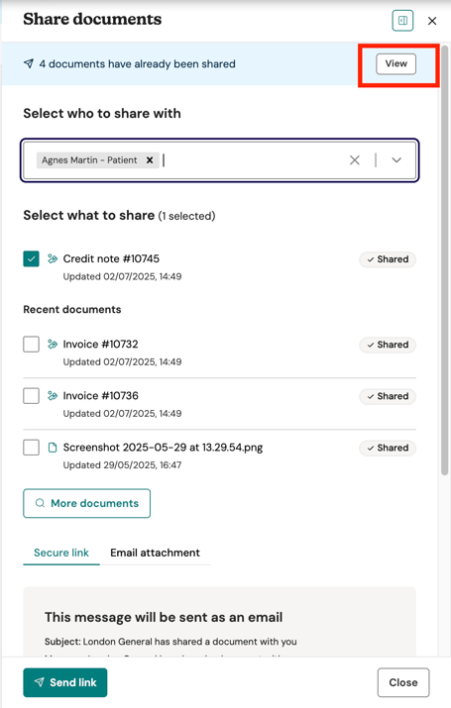Screen dimensions: 451x708
Task: Select the Secure link tab
Action: [x=61, y=553]
